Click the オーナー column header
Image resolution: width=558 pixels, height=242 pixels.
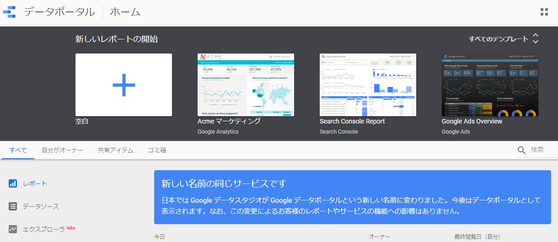click(x=380, y=237)
